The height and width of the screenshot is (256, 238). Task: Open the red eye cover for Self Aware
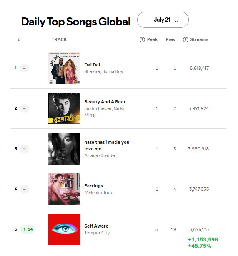coord(64,229)
